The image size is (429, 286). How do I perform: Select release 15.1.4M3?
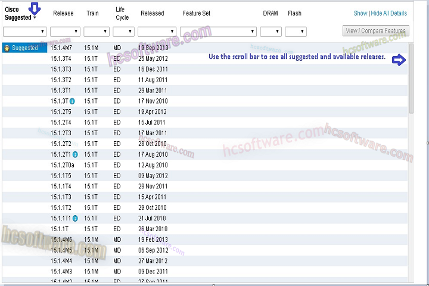(x=61, y=272)
